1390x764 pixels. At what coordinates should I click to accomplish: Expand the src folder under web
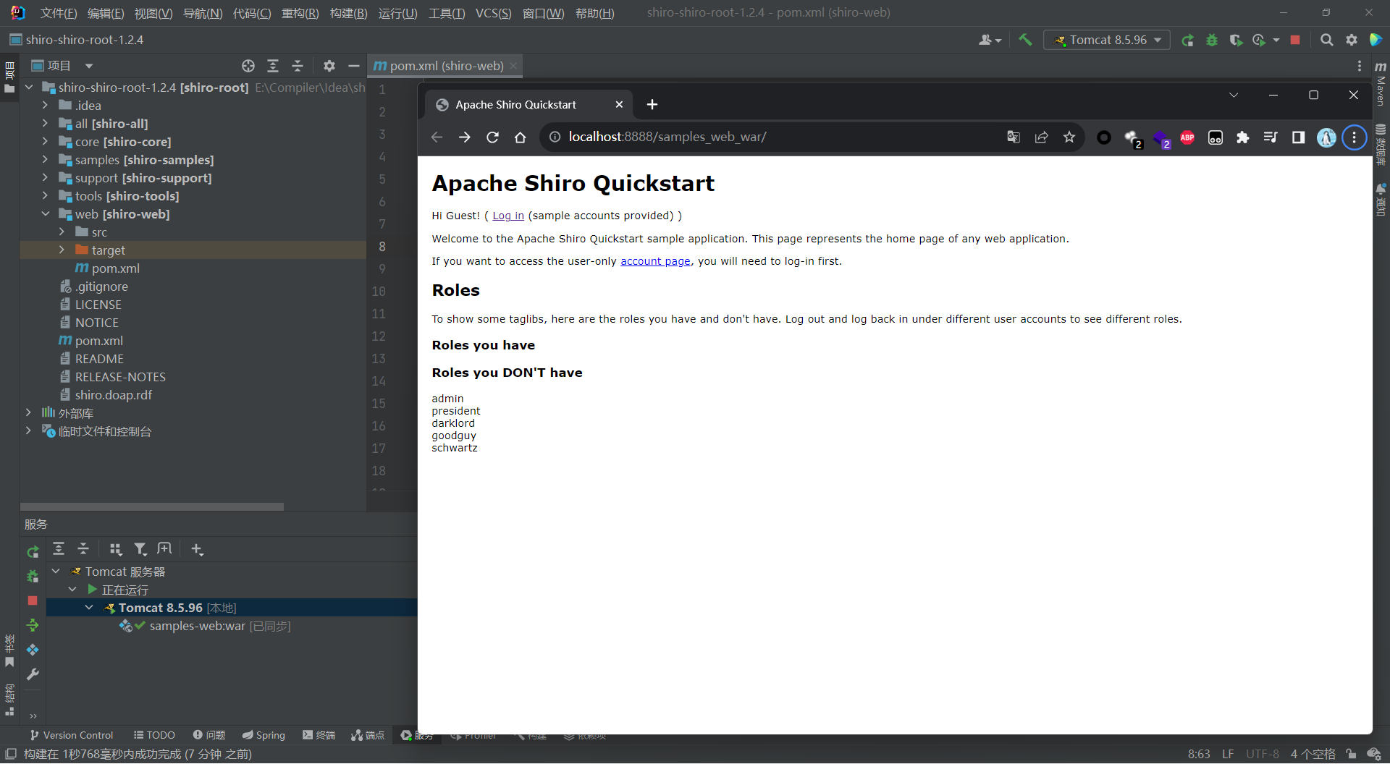pyautogui.click(x=62, y=232)
